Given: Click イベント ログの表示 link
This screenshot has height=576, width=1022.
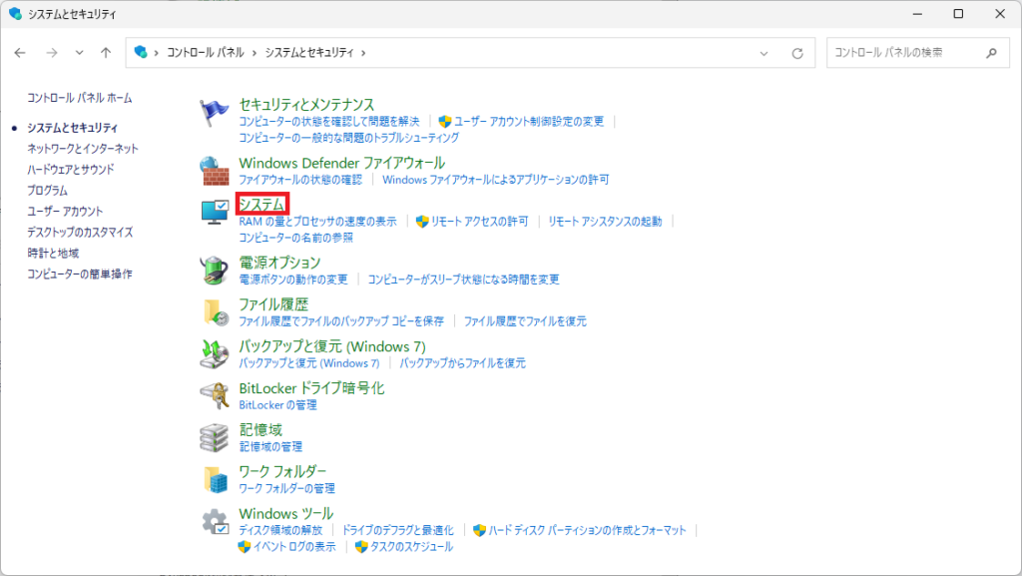Looking at the screenshot, I should point(294,547).
